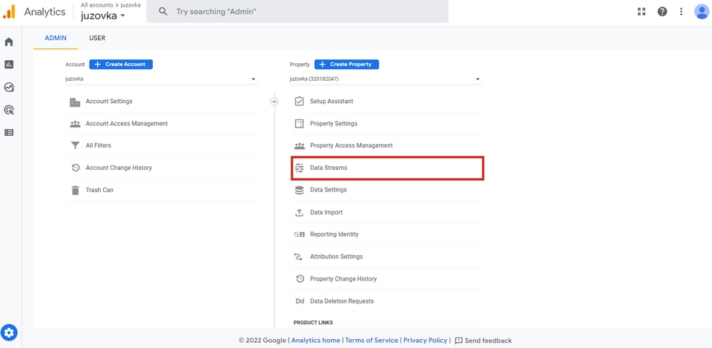Open the Explore icon in left sidebar
The width and height of the screenshot is (712, 348).
9,88
